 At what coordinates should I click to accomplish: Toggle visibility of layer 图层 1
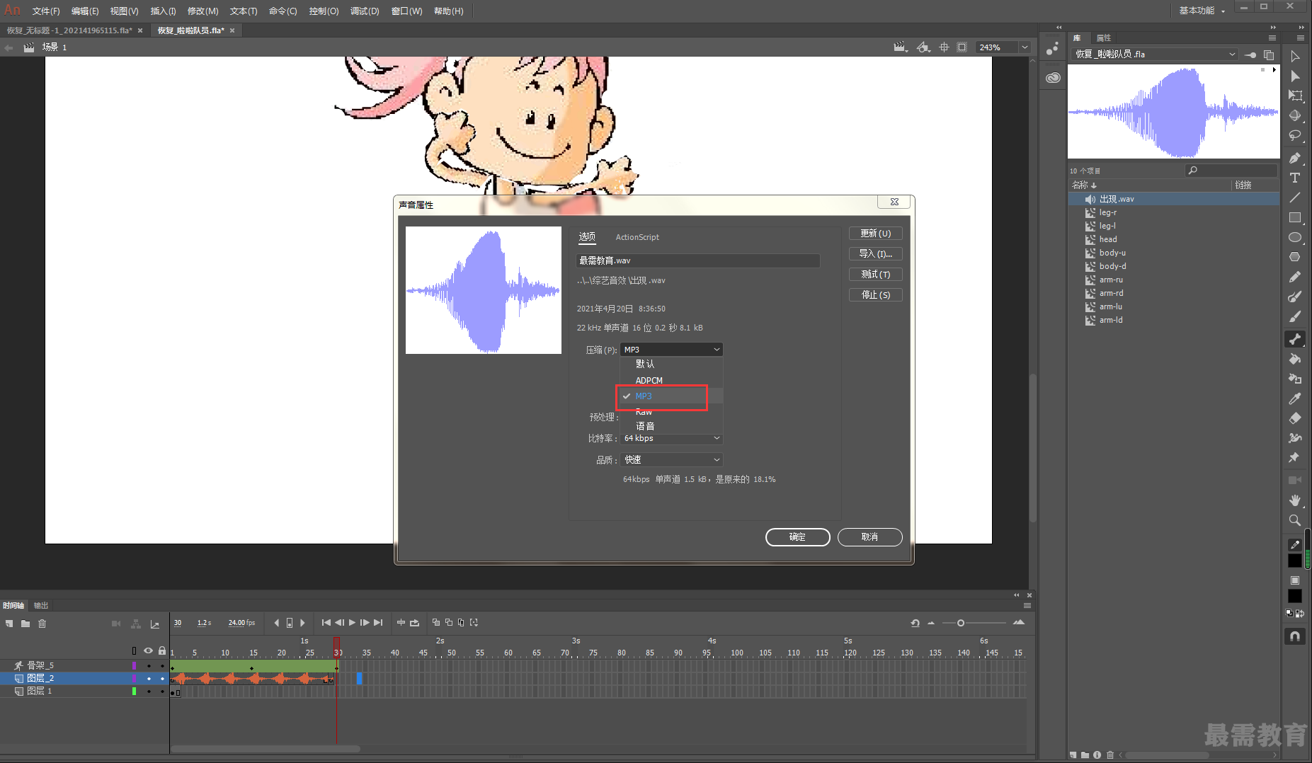[149, 692]
